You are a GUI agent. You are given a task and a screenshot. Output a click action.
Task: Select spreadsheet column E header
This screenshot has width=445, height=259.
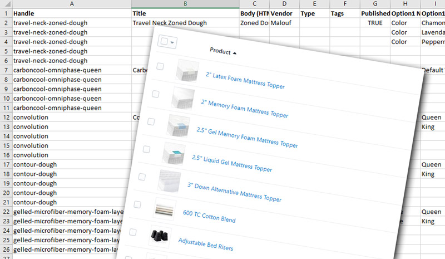[x=314, y=4]
